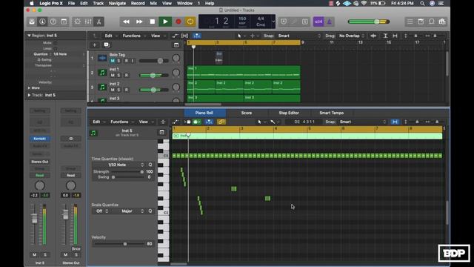This screenshot has width=474, height=267.
Task: Toggle Show Automation icon in Tracks area
Action: (175, 36)
